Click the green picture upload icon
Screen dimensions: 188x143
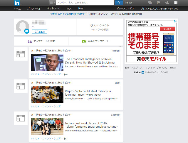[84, 41]
